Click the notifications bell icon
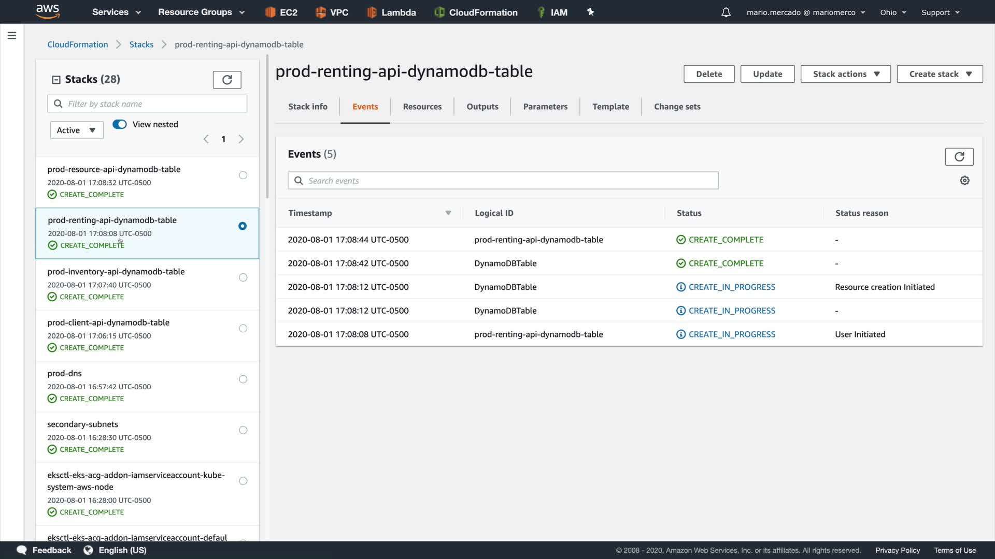 click(x=726, y=12)
